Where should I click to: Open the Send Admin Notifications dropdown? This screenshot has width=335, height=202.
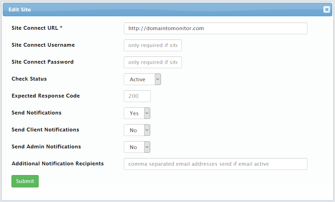click(137, 147)
